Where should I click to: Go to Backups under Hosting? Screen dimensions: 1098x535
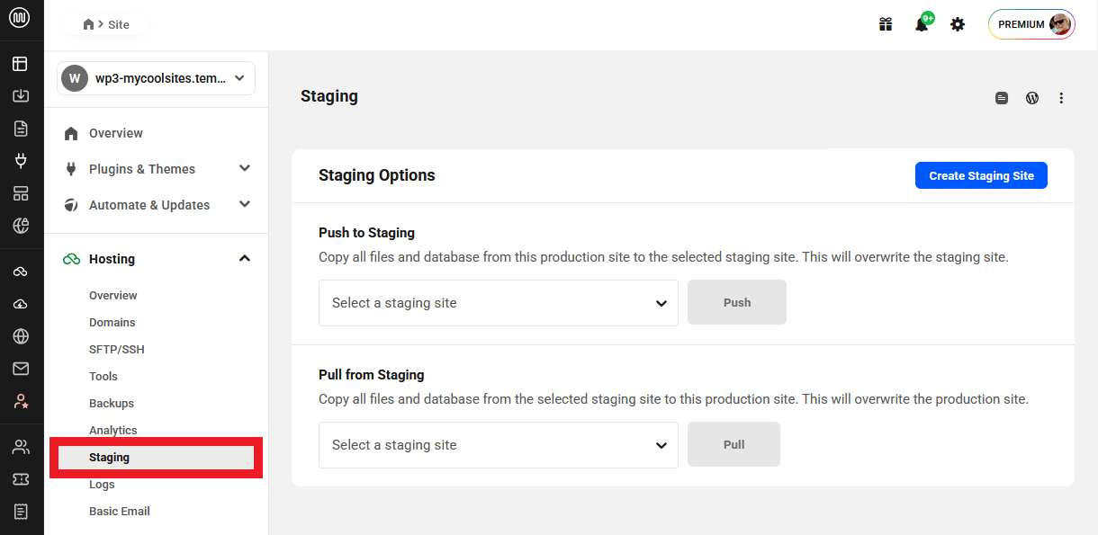click(x=112, y=404)
